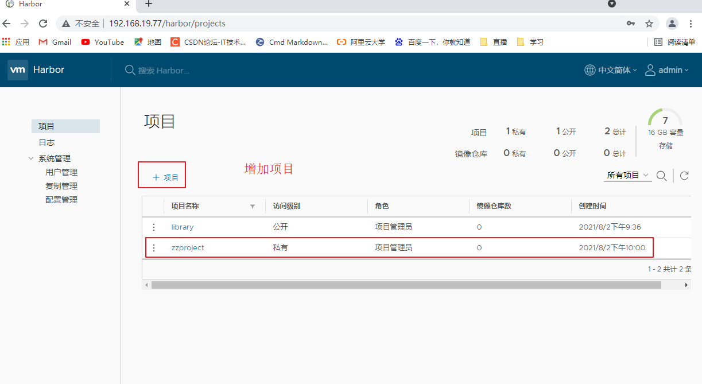This screenshot has height=384, width=702.
Task: Reload the page with the refresh icon
Action: pyautogui.click(x=43, y=24)
